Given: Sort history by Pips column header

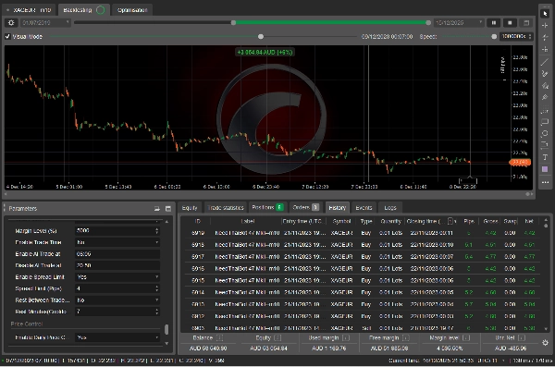Looking at the screenshot, I should (x=469, y=221).
